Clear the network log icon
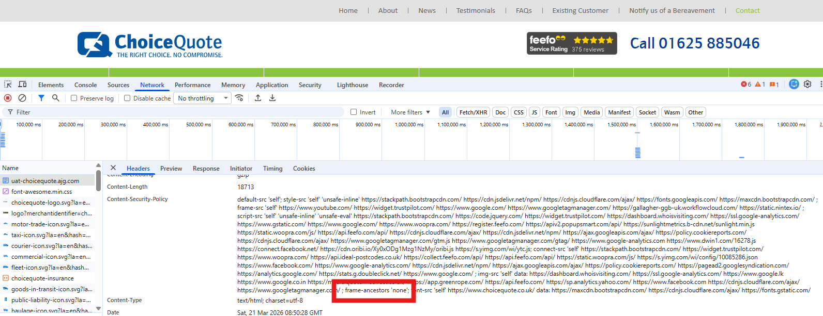Screen dimensions: 823x316 tap(22, 98)
